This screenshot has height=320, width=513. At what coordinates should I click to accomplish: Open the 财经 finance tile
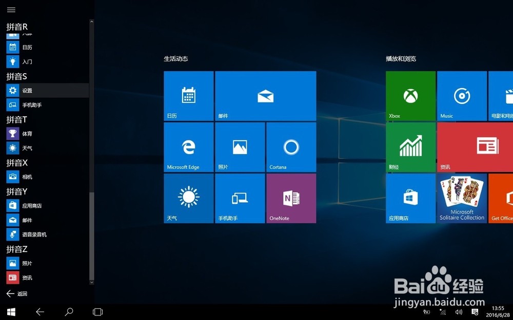pos(410,147)
